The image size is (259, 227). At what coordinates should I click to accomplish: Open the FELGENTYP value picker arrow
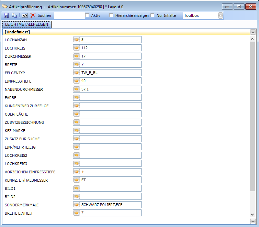[77, 73]
